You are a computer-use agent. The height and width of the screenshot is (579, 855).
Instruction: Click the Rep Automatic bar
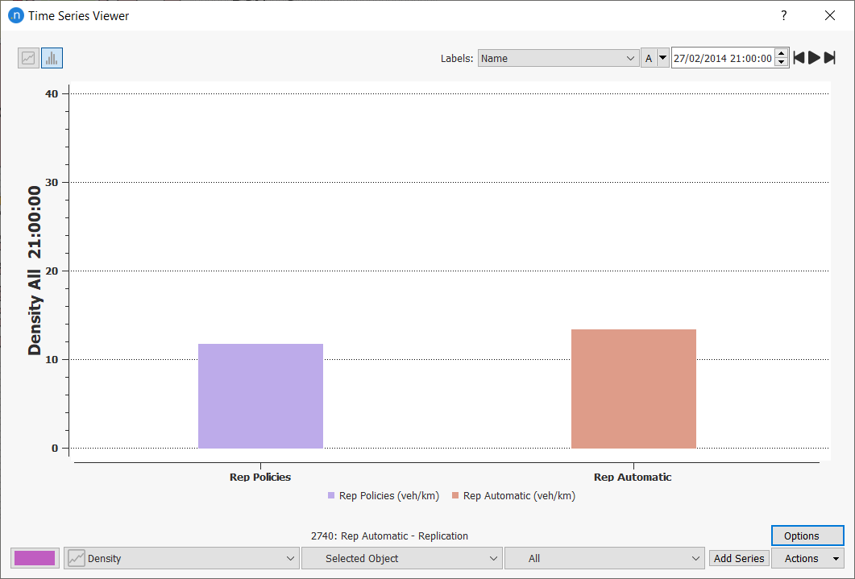click(x=633, y=388)
